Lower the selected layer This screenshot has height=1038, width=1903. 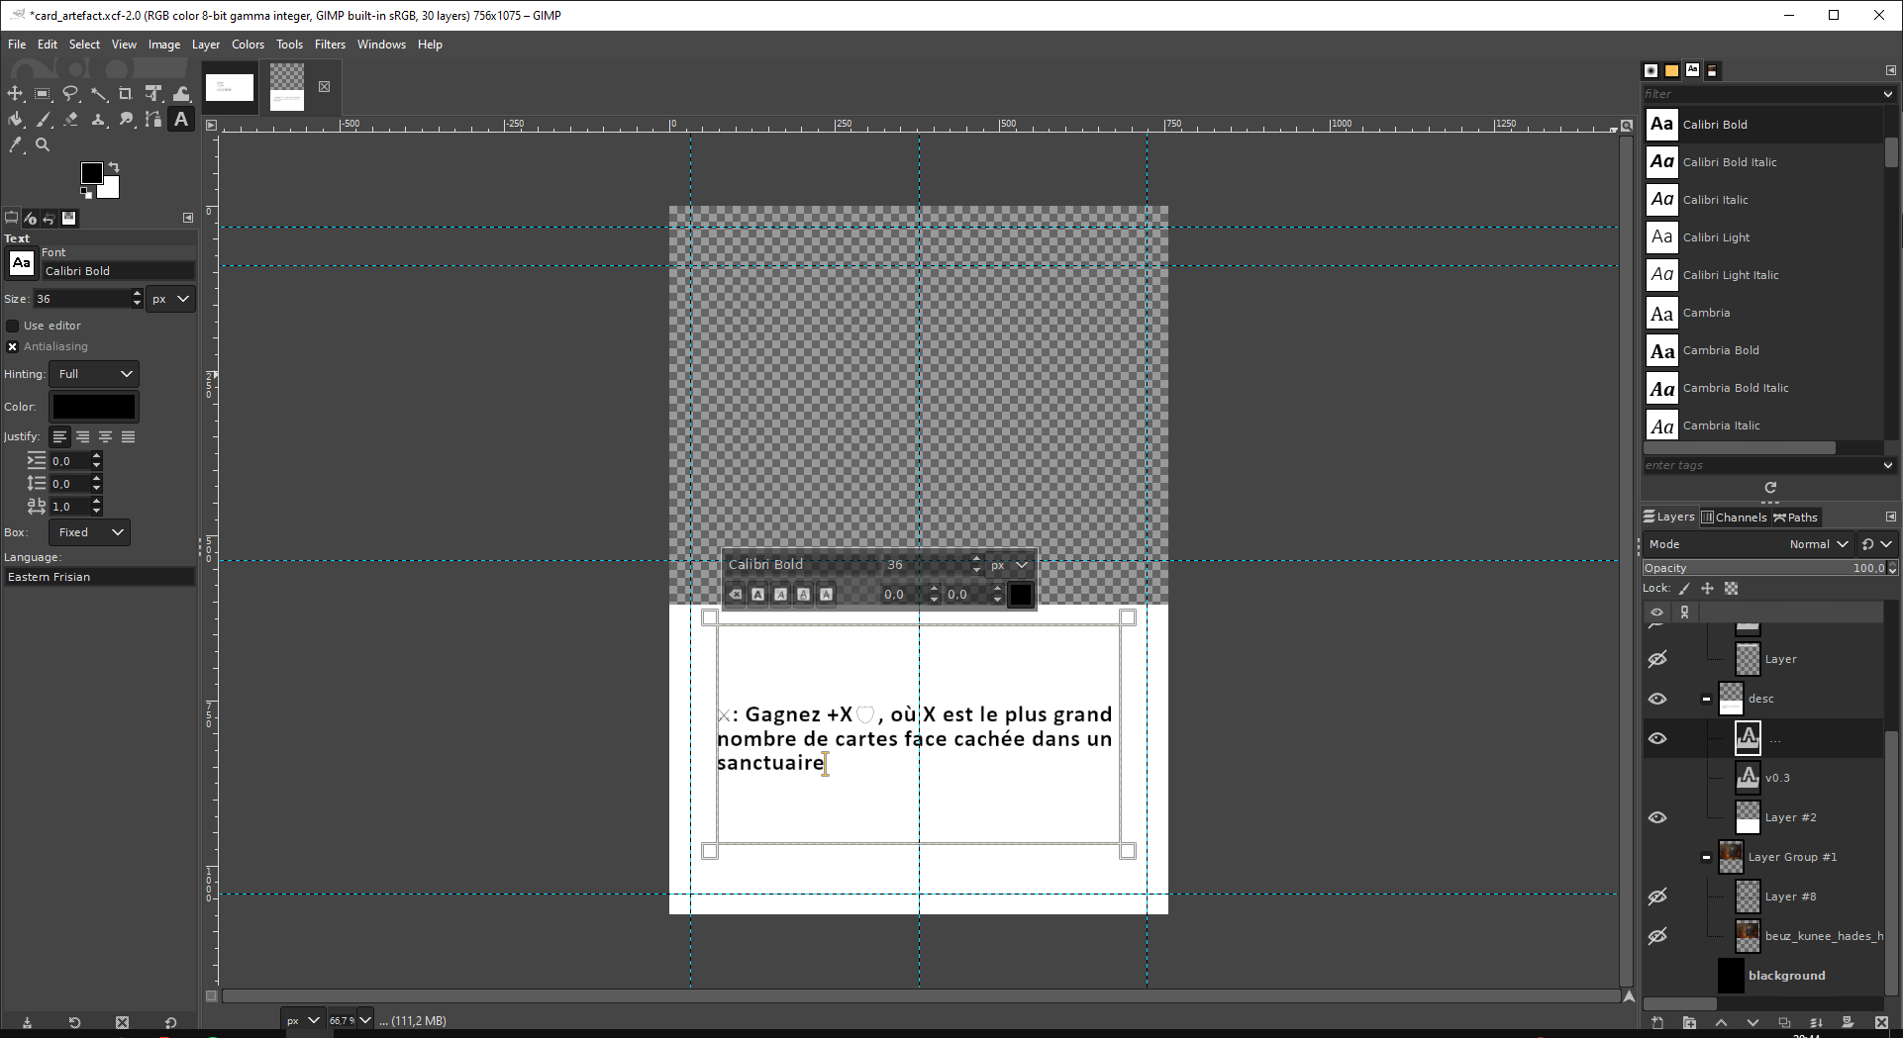click(x=1753, y=1022)
